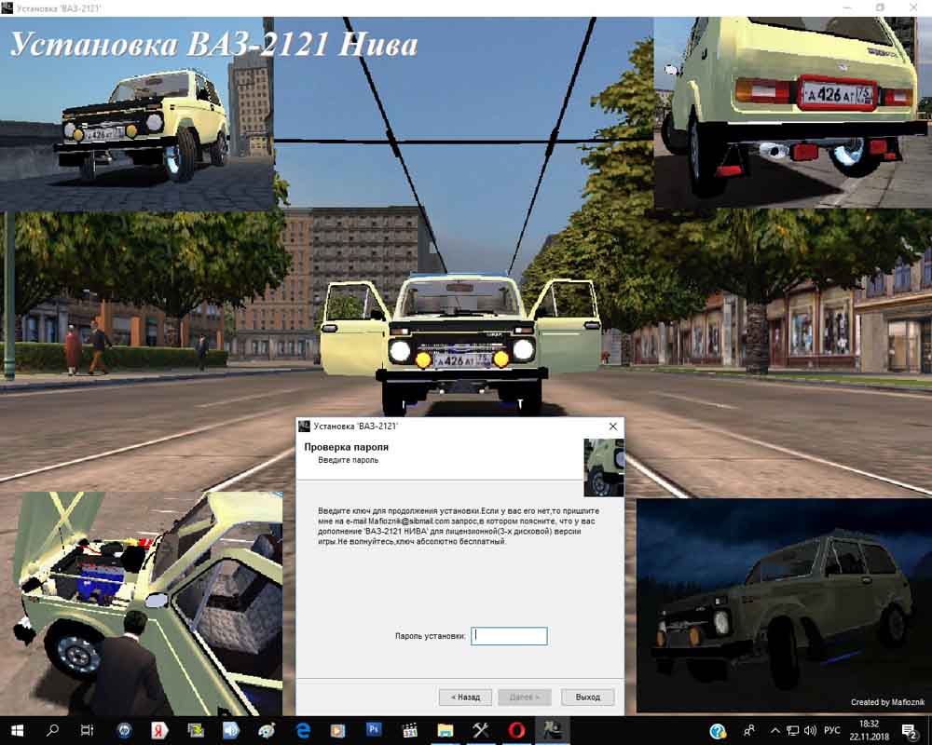Launch Opera browser from the taskbar
The width and height of the screenshot is (932, 745).
point(516,730)
